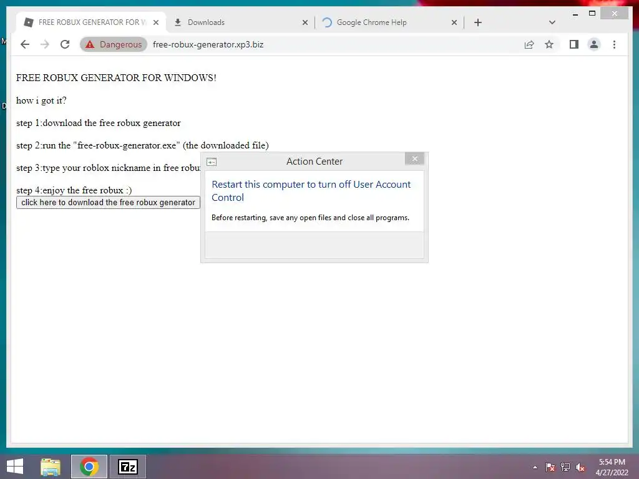Click the 'step 1:download the free robux generator' line
This screenshot has height=479, width=639.
coord(98,123)
